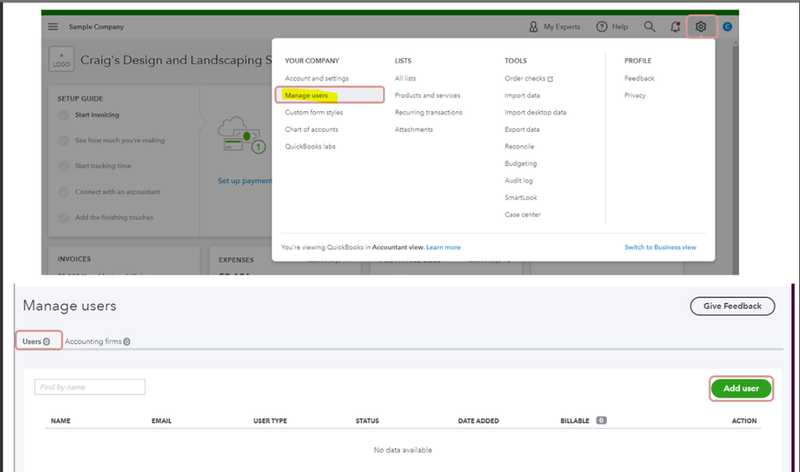Select Import desktop data

[x=535, y=113]
